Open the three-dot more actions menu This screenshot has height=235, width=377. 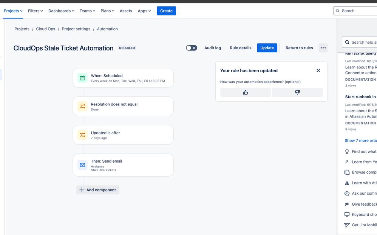pos(323,48)
